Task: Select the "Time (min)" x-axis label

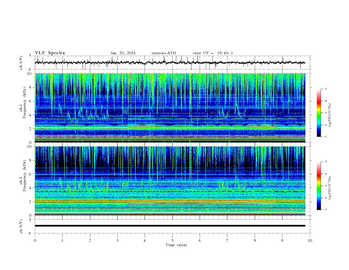Action: coord(176,245)
